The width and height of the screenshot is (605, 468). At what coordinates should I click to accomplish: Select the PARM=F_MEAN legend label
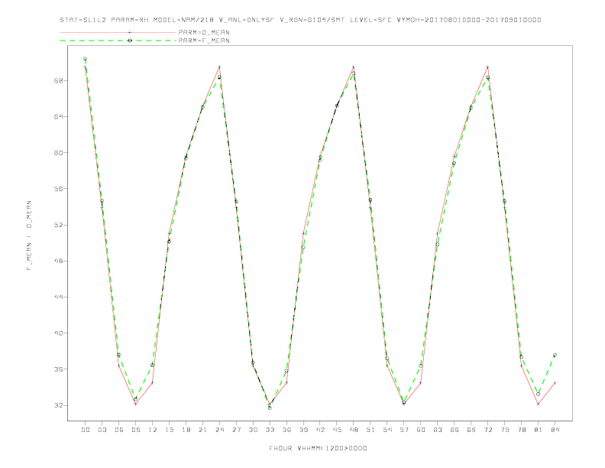[204, 41]
